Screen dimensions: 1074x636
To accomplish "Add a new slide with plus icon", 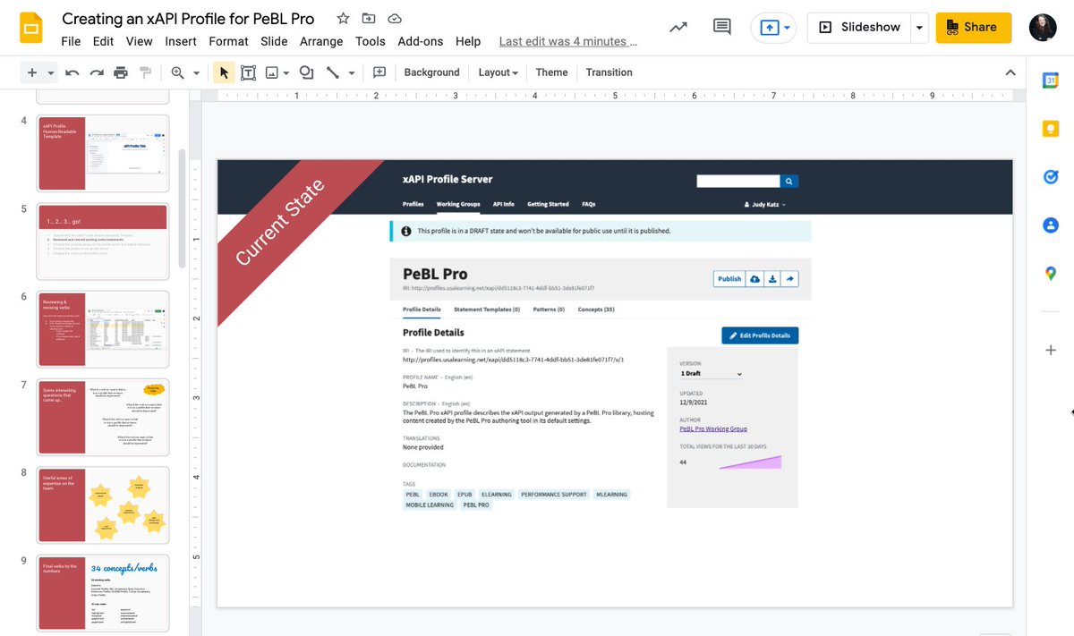I will 32,72.
